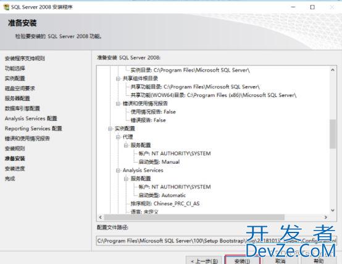Collapse 服务配置 node under 代理

tap(126, 145)
